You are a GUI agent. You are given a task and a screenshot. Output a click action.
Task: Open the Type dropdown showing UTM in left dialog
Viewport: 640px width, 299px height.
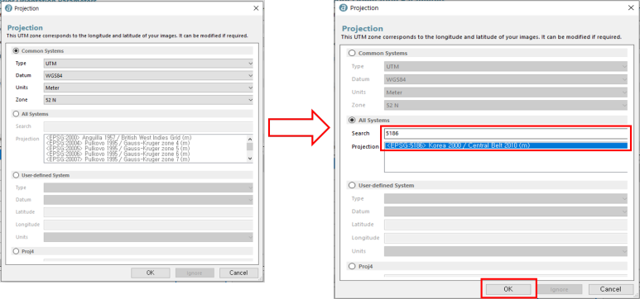148,64
